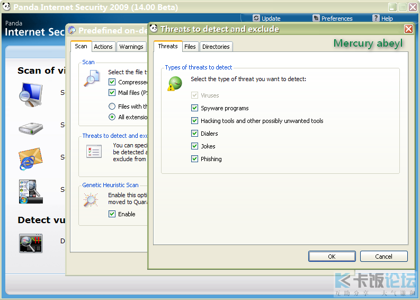
Task: Open the Warnings tab in Predefined dialog
Action: tap(131, 47)
